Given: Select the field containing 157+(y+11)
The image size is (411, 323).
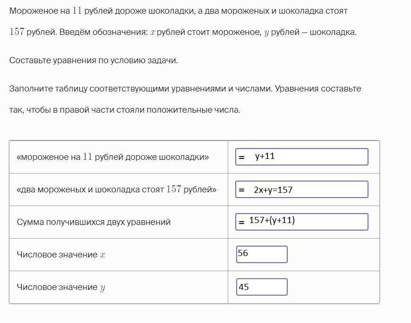Looking at the screenshot, I should (302, 222).
